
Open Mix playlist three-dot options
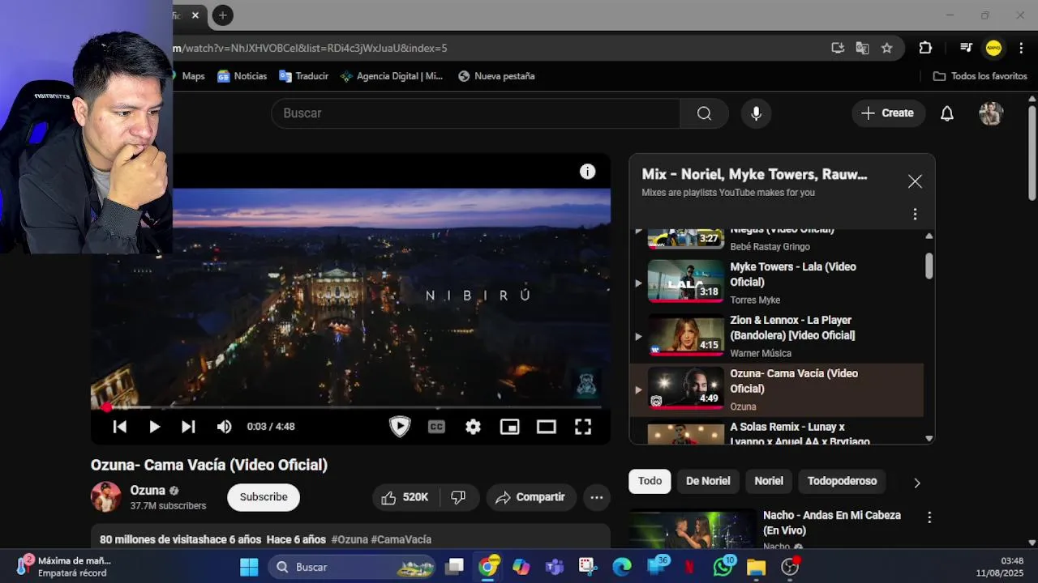click(915, 215)
